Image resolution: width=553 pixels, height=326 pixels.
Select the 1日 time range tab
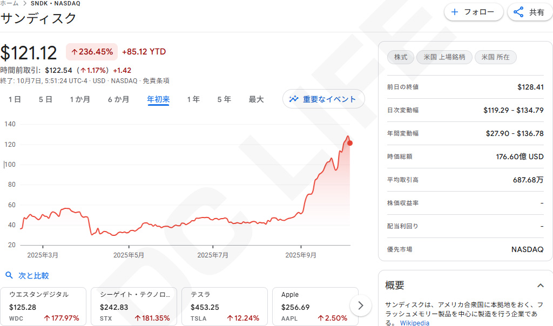(x=15, y=99)
